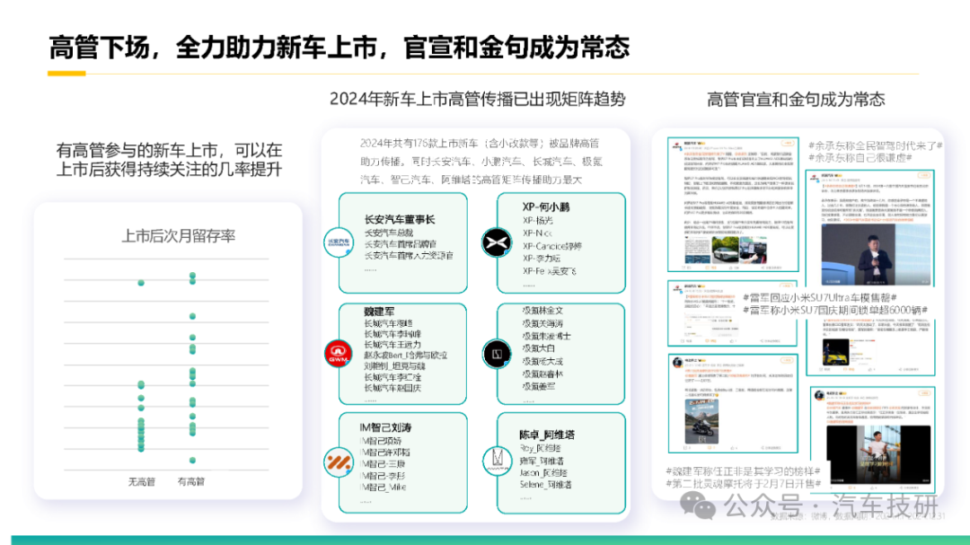Click chart title 上市后次月留存率
This screenshot has width=970, height=545.
coord(178,236)
